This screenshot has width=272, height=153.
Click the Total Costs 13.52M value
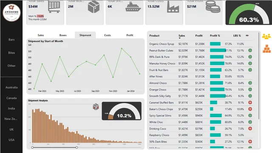[153, 6]
